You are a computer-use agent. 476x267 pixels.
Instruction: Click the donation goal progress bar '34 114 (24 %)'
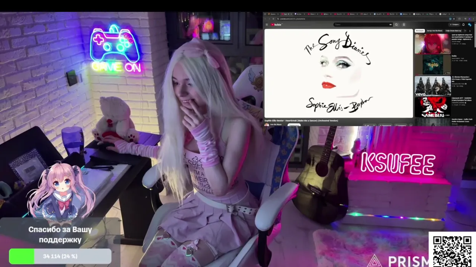tap(60, 256)
